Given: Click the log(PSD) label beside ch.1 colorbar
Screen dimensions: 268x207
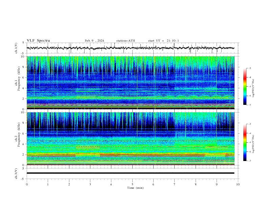Looking at the screenshot, I should pyautogui.click(x=253, y=88).
